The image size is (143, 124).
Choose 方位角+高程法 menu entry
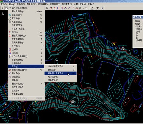click(26, 29)
